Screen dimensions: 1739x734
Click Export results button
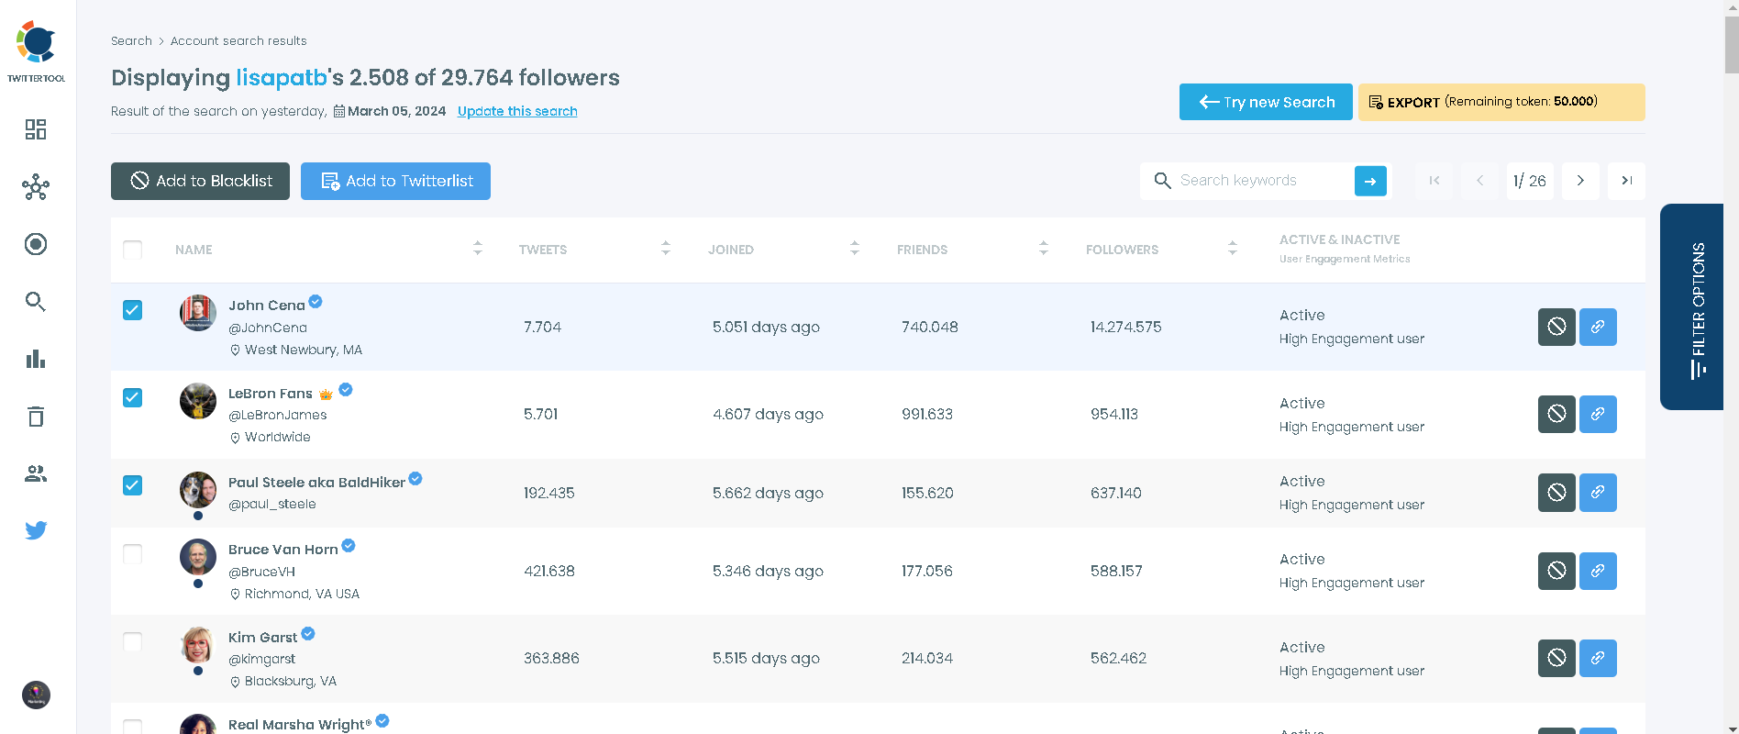(x=1501, y=102)
